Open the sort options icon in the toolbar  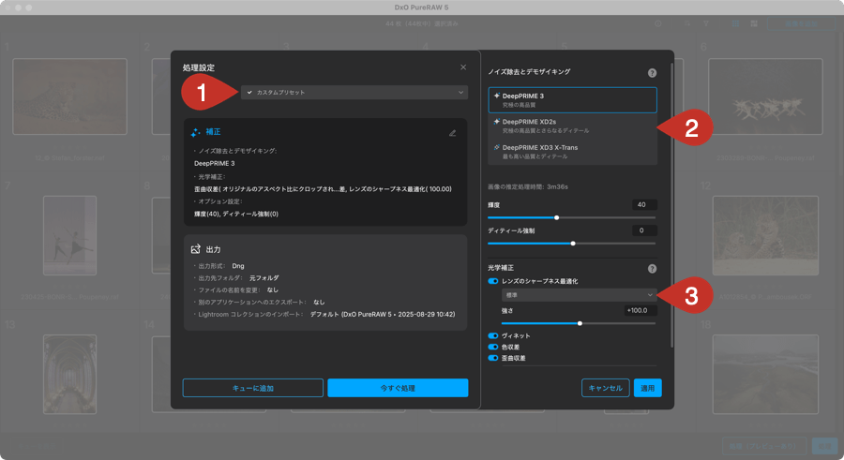(x=686, y=23)
